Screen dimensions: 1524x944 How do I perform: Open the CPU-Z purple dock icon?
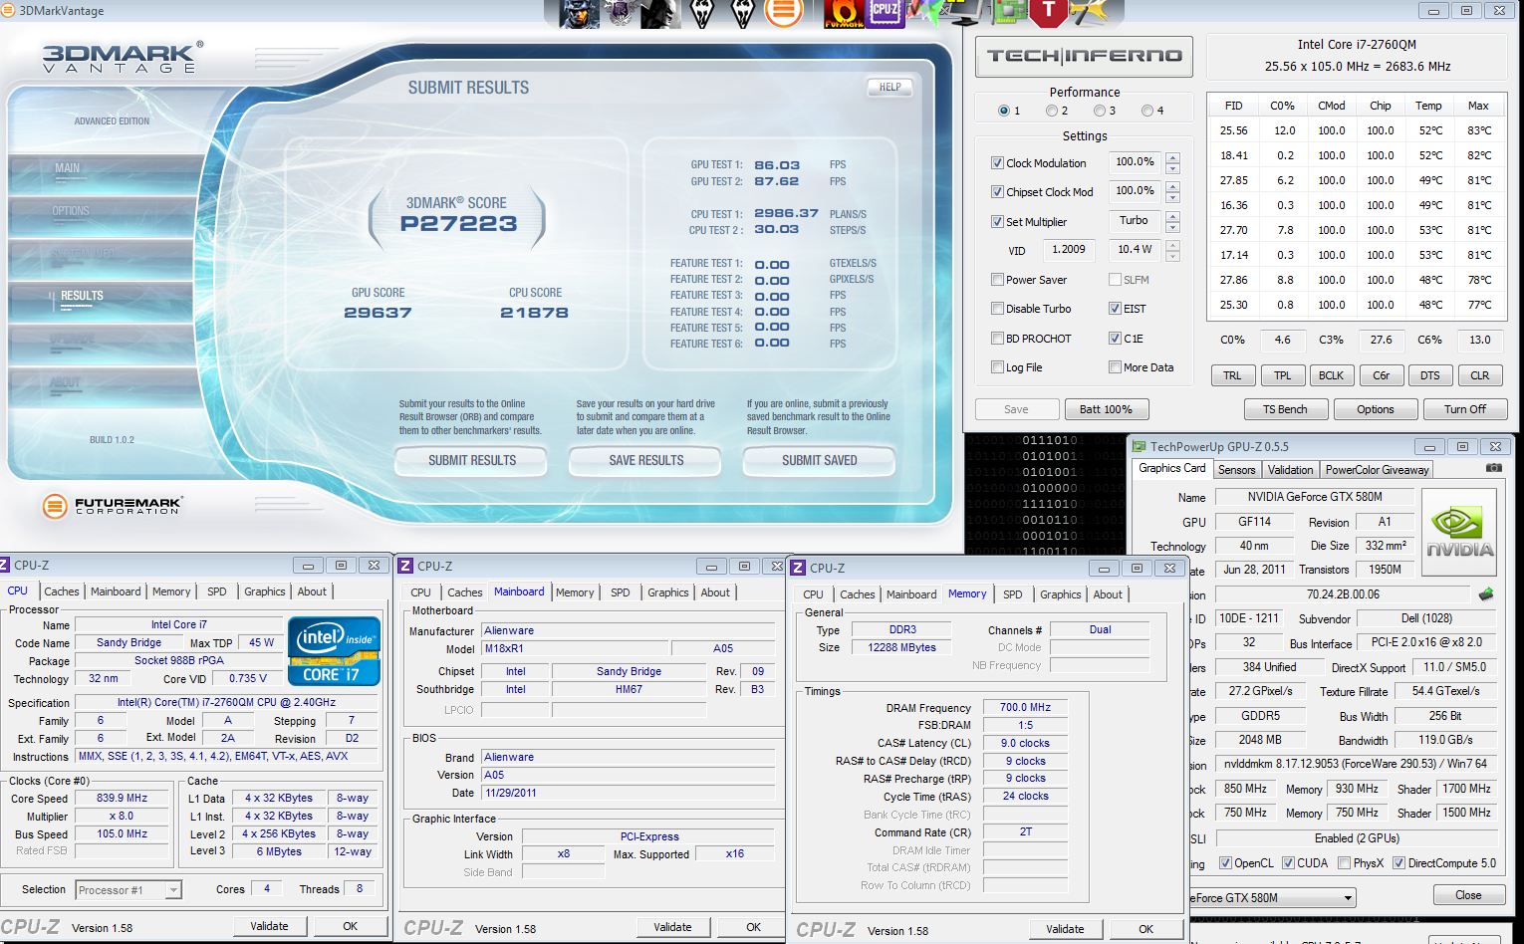pos(884,12)
